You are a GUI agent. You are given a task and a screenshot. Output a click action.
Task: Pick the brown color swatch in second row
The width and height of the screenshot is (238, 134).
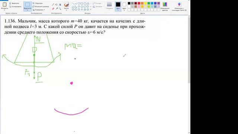[x=135, y=7]
